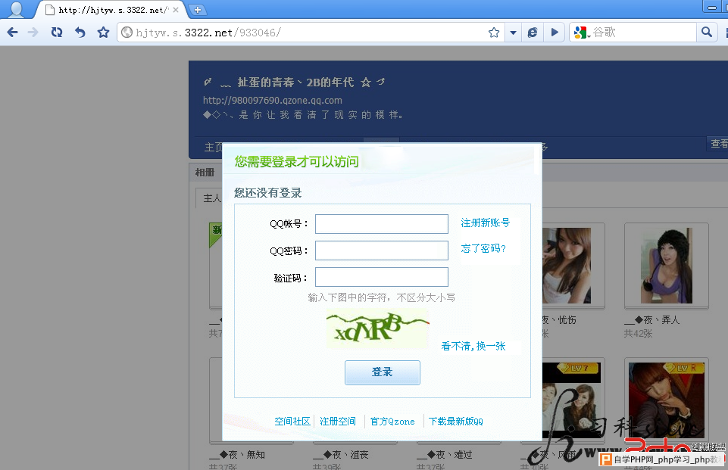Expand the address bar history dropdown
This screenshot has height=470, width=728.
click(x=513, y=33)
